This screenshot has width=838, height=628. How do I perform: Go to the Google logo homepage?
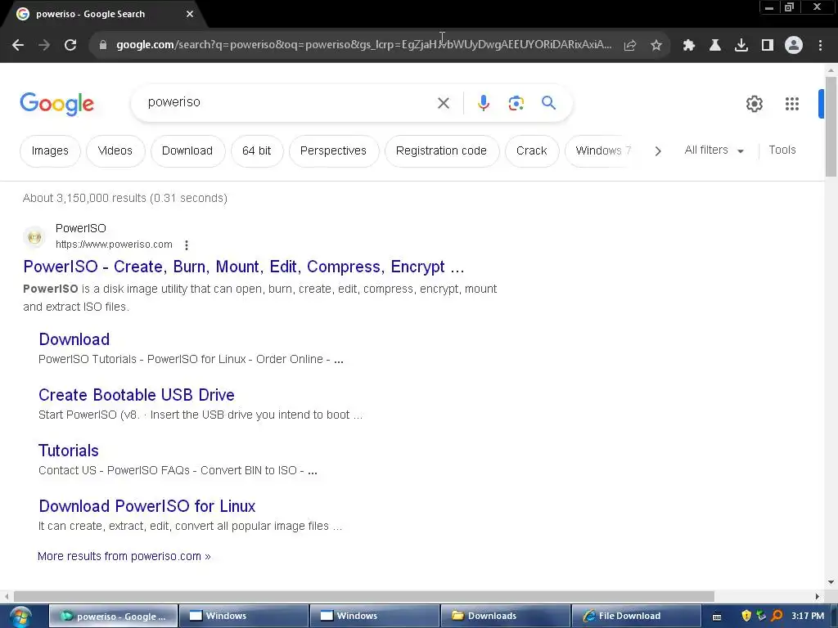tap(56, 104)
